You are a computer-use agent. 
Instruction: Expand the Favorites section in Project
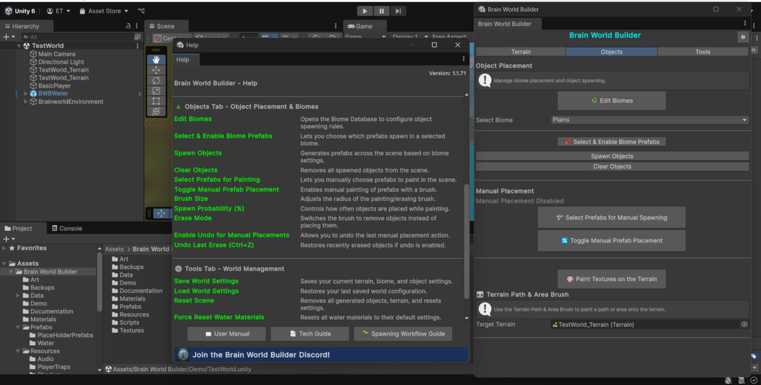point(4,248)
